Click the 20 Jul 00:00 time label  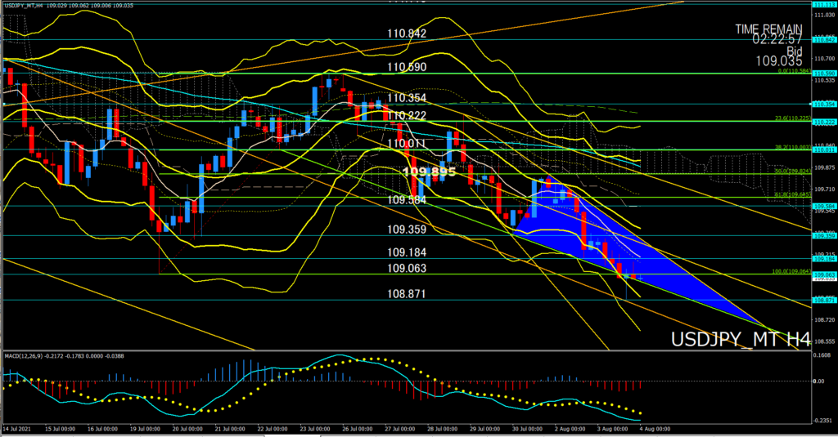[x=187, y=429]
